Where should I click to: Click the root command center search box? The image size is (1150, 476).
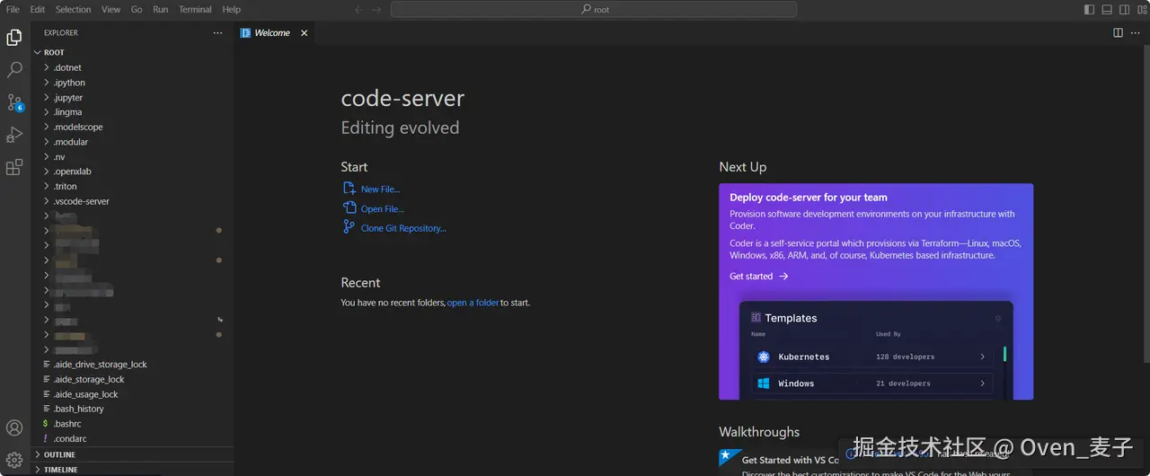pyautogui.click(x=594, y=9)
